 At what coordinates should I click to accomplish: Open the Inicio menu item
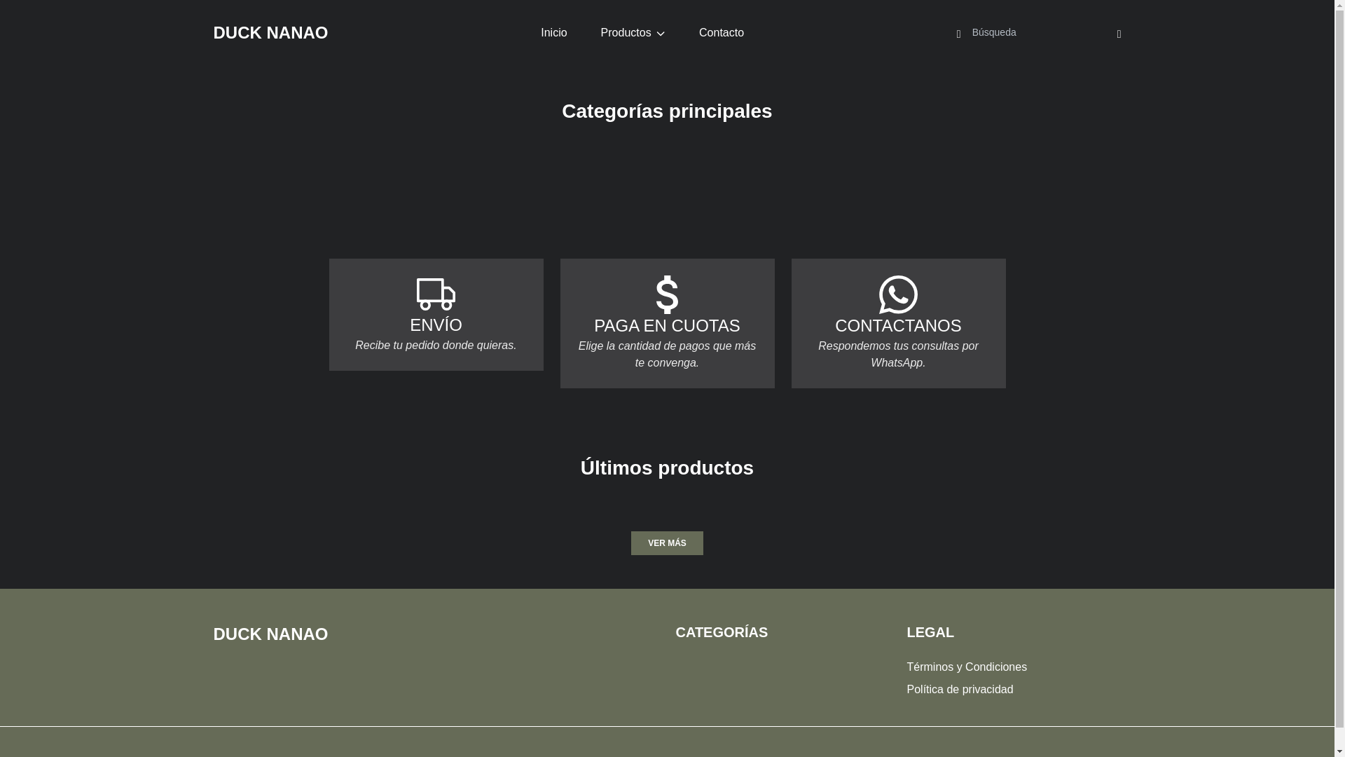pos(553,33)
